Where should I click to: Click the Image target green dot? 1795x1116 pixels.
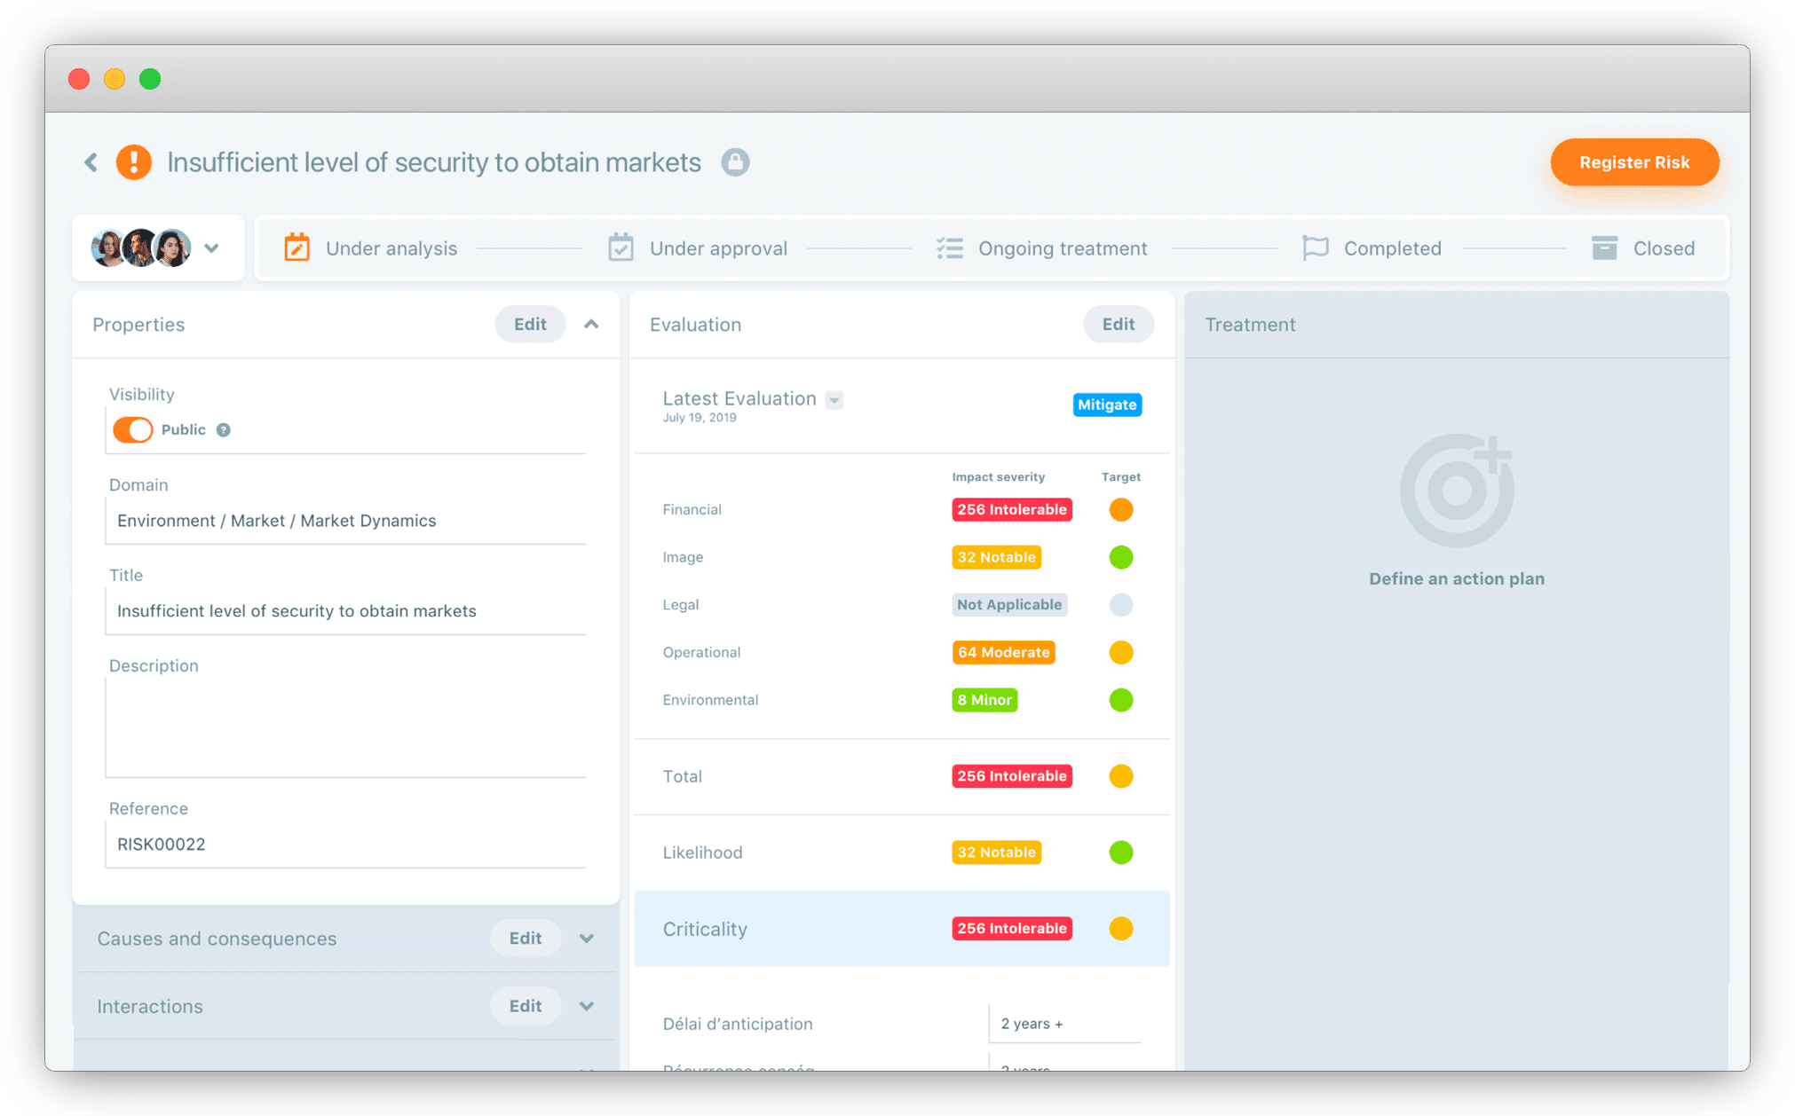coord(1121,557)
